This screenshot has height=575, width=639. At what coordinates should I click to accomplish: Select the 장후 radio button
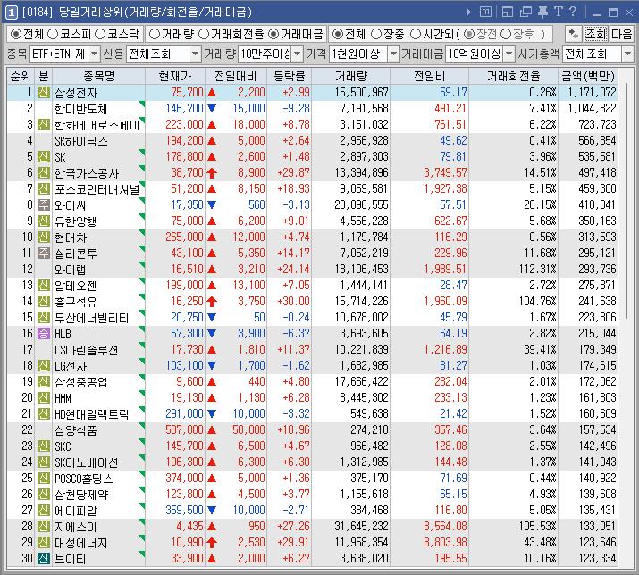(505, 34)
